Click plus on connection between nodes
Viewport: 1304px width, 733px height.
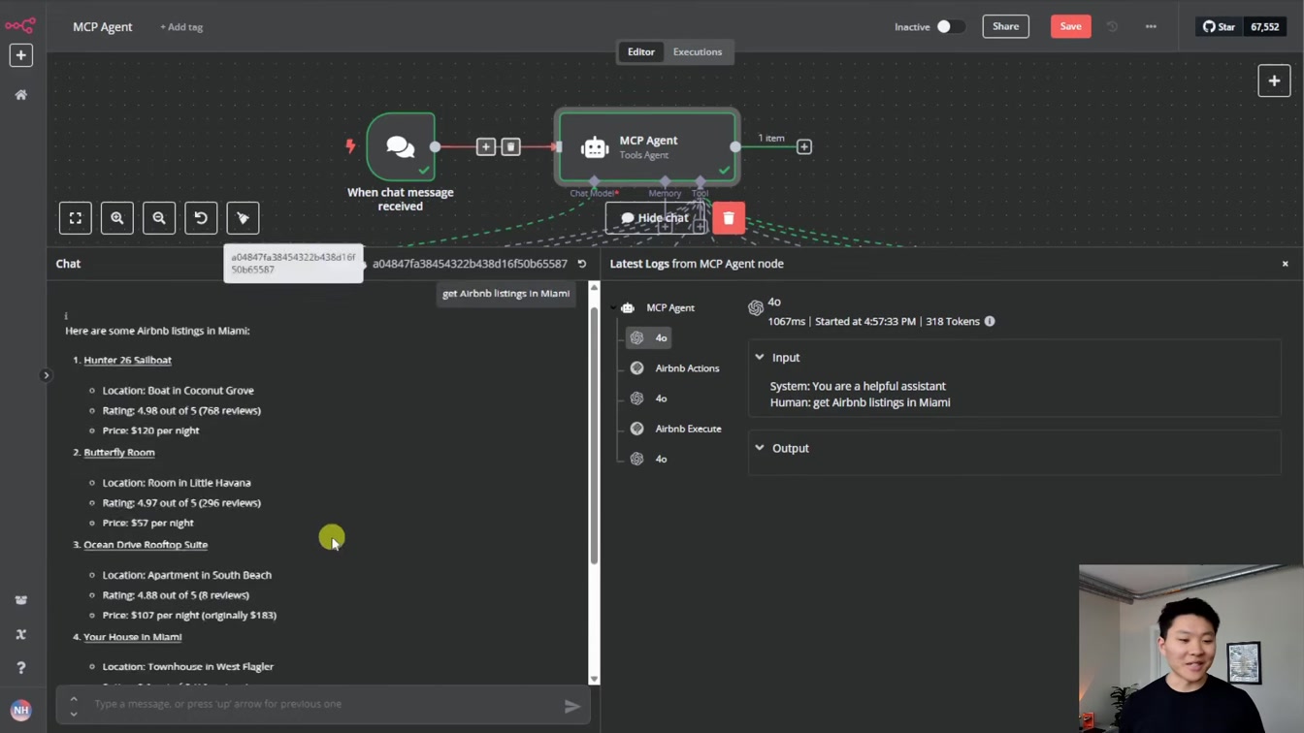[485, 146]
